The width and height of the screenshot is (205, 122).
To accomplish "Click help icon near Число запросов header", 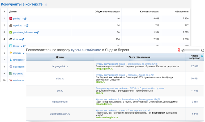I will click(x=202, y=56).
